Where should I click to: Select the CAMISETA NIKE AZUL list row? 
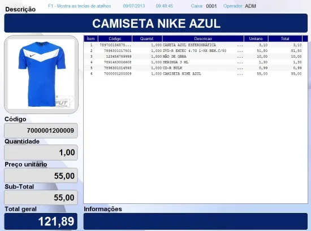193,73
